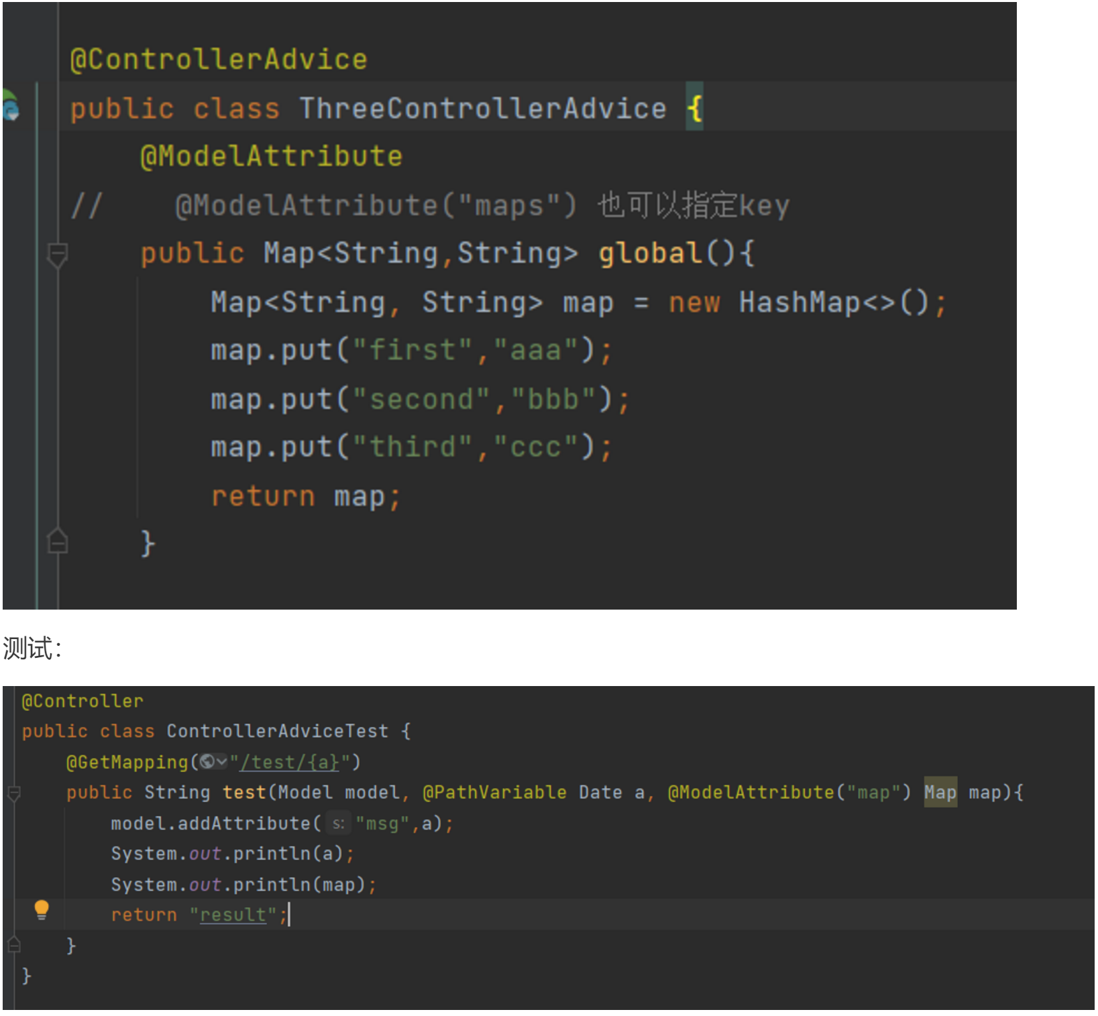Open the dropdown arrow beside globe icon
Screen dimensions: 1098x1016
[x=221, y=762]
